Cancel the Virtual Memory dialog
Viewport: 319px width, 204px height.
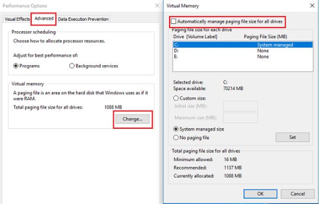[x=298, y=193]
